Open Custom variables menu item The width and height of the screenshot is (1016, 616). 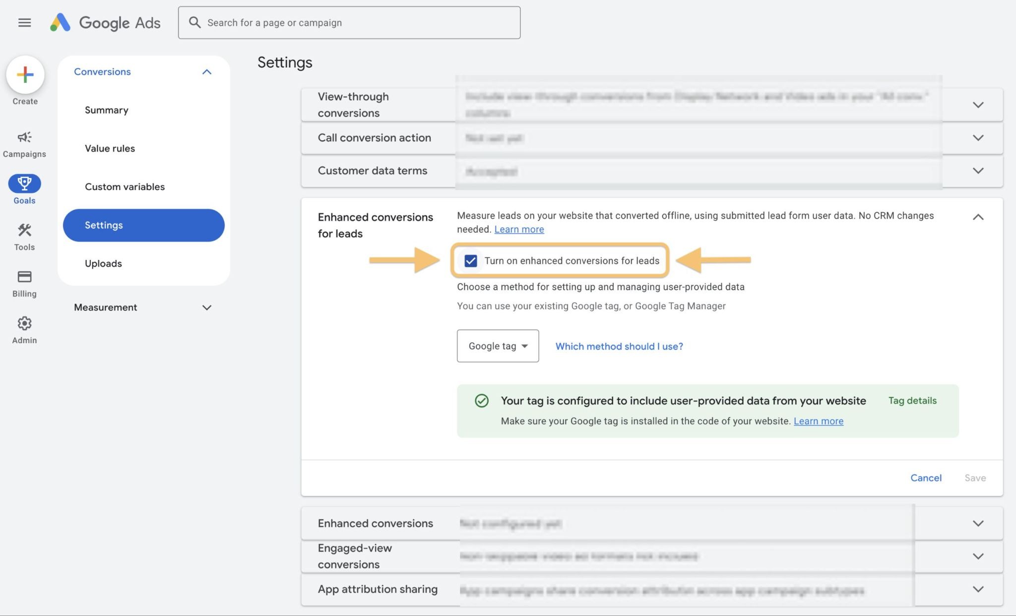(125, 187)
